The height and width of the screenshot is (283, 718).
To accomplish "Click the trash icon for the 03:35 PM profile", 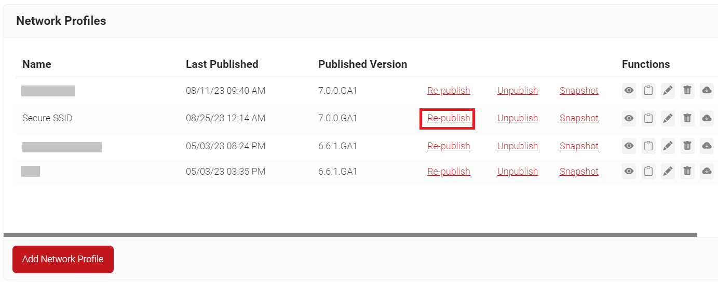I will coord(687,171).
